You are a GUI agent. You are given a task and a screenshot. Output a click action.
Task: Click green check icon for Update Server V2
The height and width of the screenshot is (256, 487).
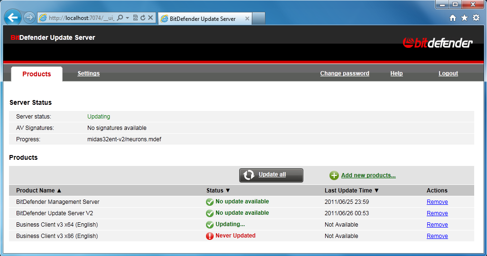coord(210,213)
